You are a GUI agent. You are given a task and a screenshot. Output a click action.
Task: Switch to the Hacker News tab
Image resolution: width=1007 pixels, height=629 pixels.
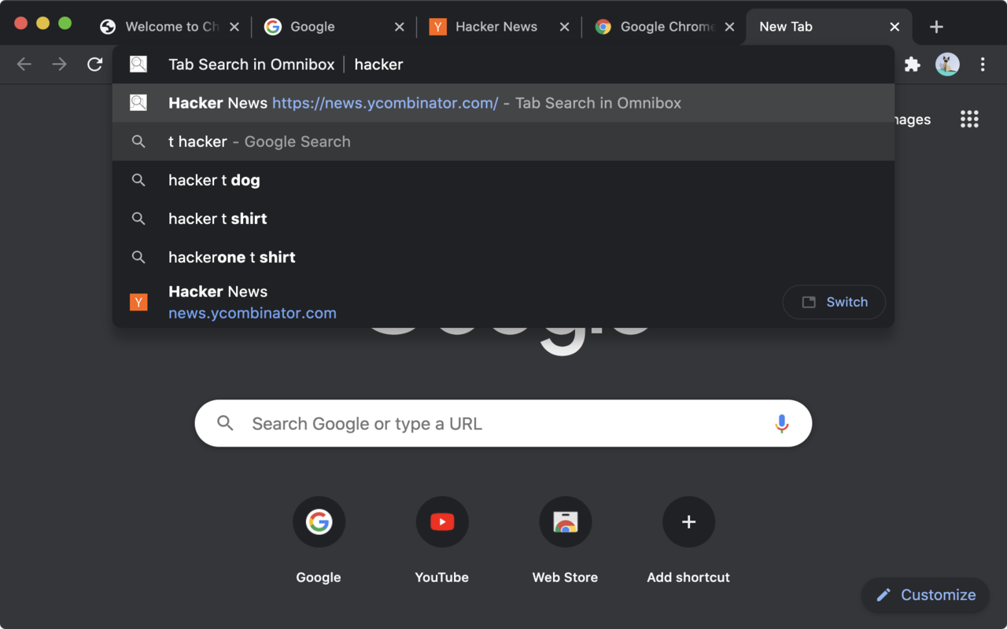(x=499, y=27)
